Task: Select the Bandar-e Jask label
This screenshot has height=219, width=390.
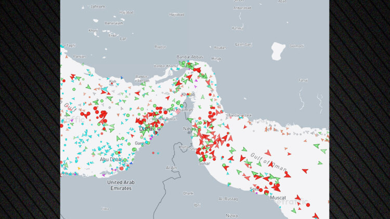Action: pos(240,115)
